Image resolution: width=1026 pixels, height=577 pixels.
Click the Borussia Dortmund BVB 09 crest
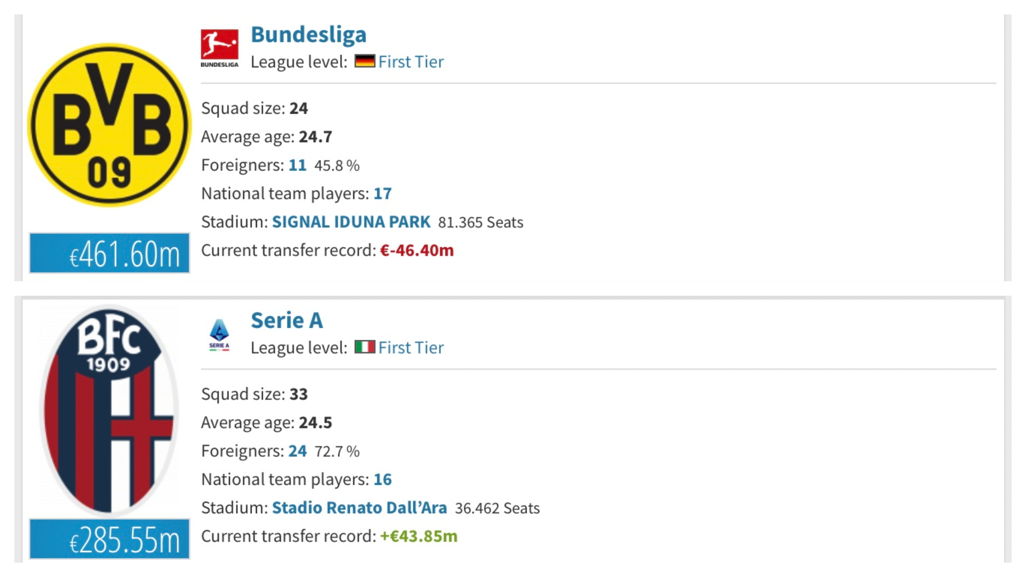coord(109,125)
